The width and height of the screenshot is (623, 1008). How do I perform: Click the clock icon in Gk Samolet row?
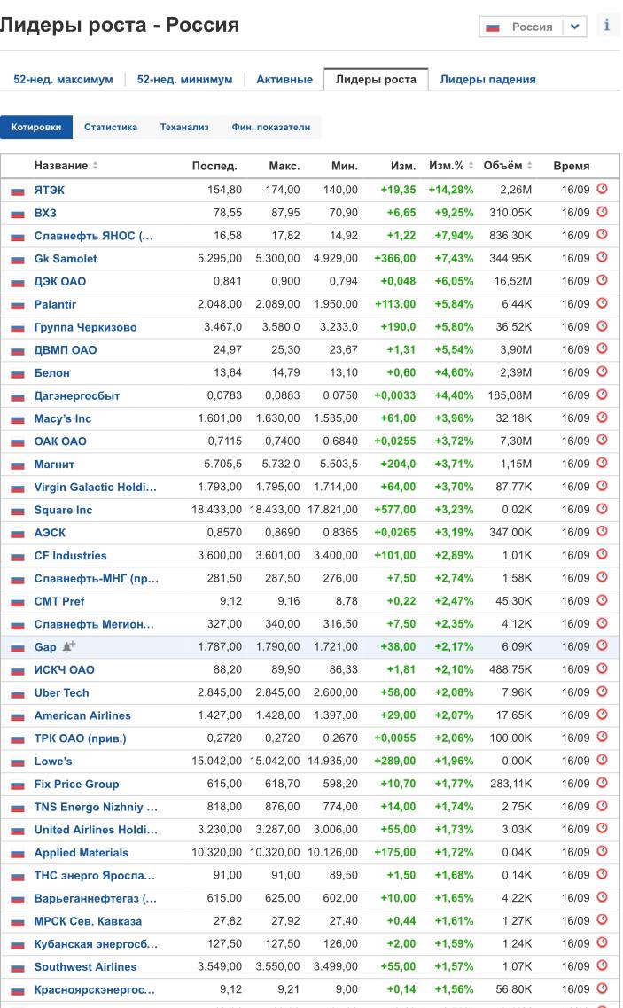(x=603, y=257)
